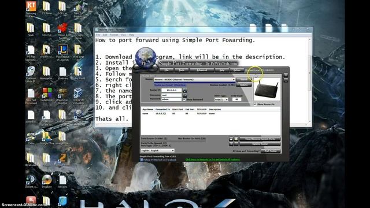370x208 pixels.
Task: Click the Update Router button
Action: pyautogui.click(x=260, y=144)
